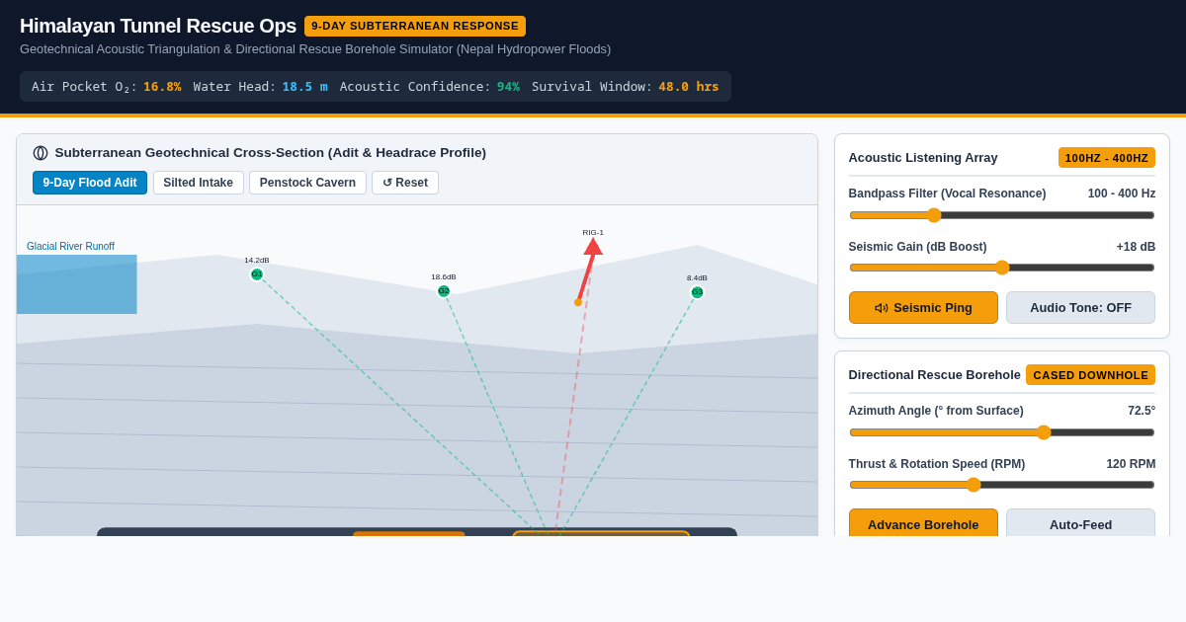Adjust the Bandpass Filter slider
Image resolution: width=1186 pixels, height=622 pixels.
point(1002,215)
